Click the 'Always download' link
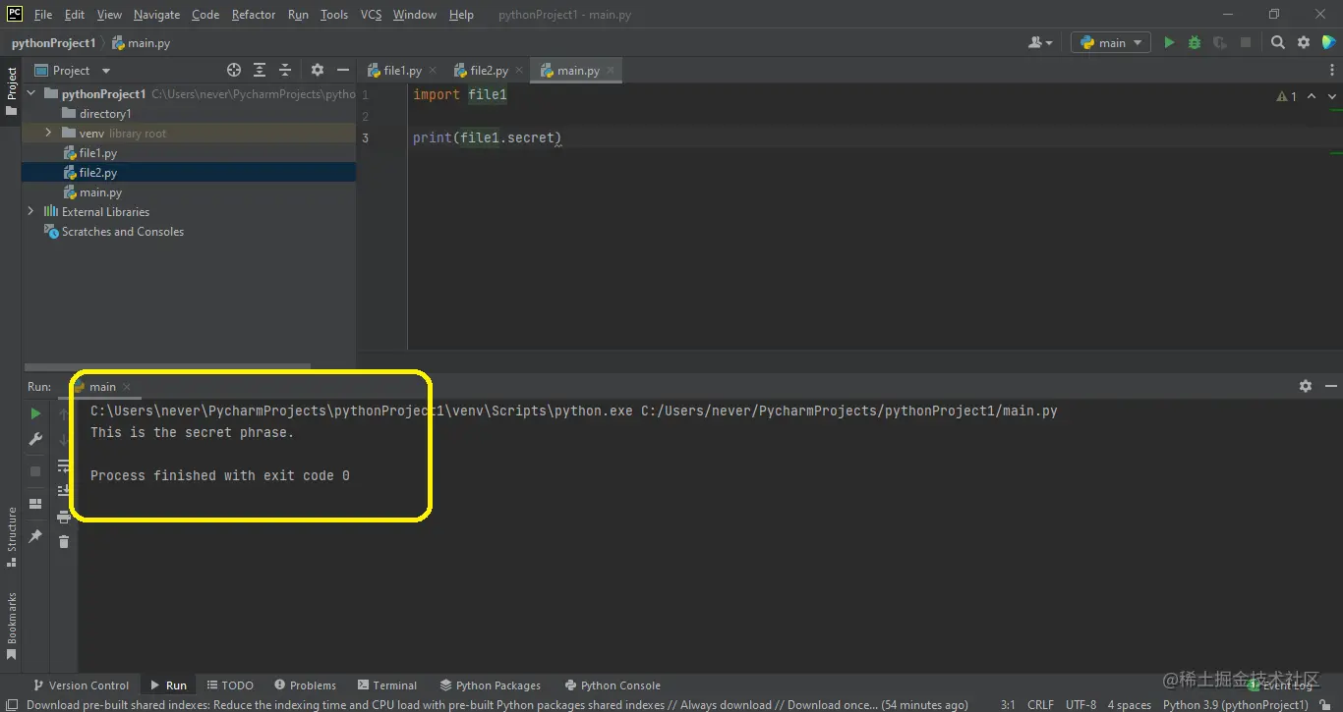This screenshot has height=712, width=1343. point(727,704)
